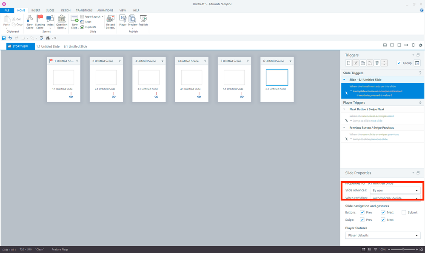Delete the selected trigger with trash icon
This screenshot has height=253, width=425.
(377, 63)
